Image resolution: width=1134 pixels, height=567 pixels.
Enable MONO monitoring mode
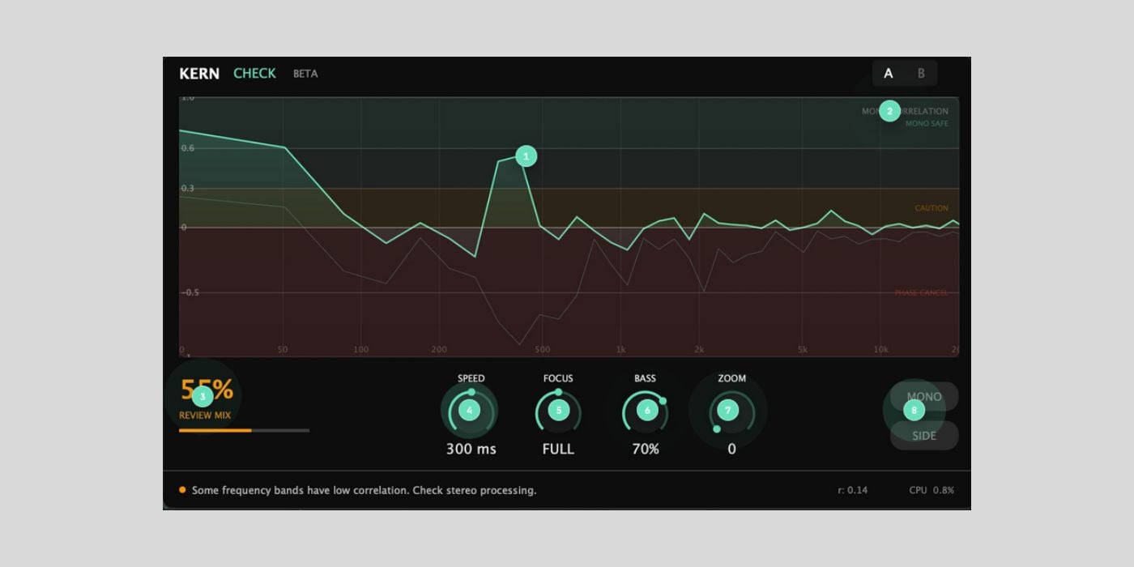pyautogui.click(x=923, y=397)
